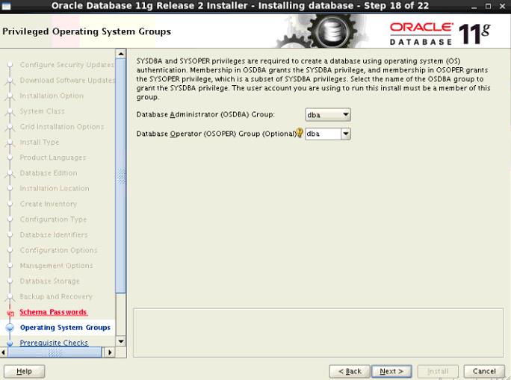This screenshot has width=511, height=380.
Task: Click the Management Options step
Action: 56,266
